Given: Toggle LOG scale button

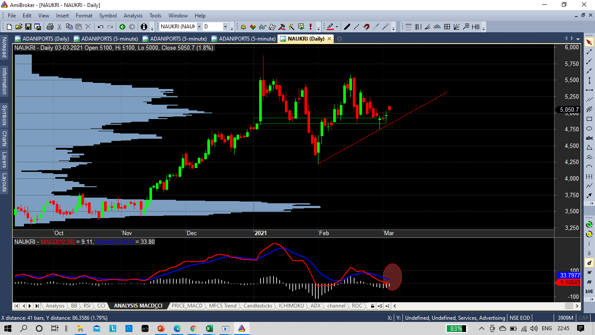Looking at the screenshot, I should pos(589,291).
